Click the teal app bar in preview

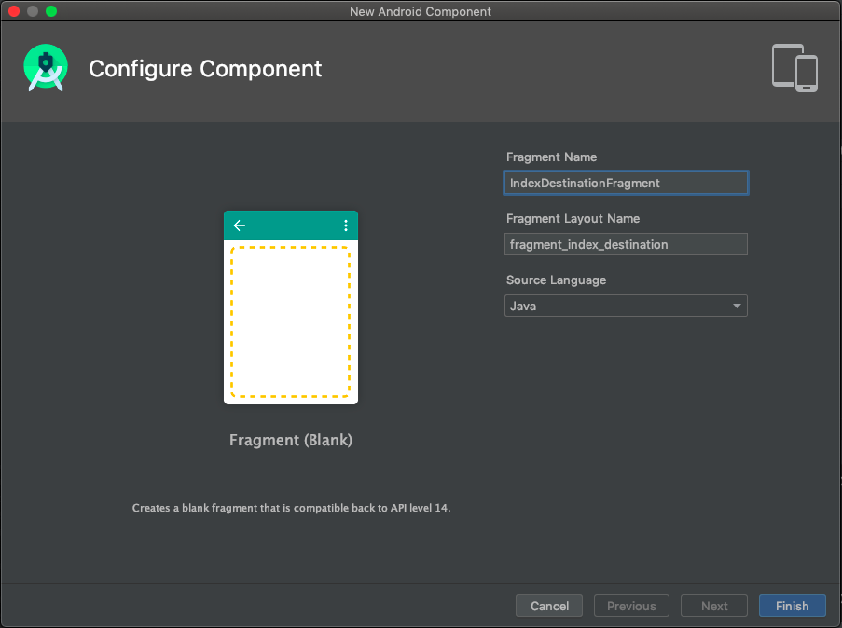[x=291, y=225]
